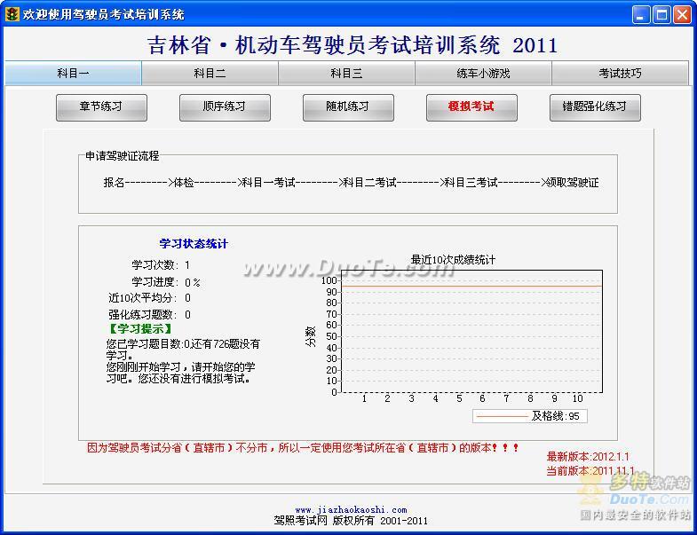Go to the 考试技巧 tab
This screenshot has width=697, height=535.
coord(620,74)
